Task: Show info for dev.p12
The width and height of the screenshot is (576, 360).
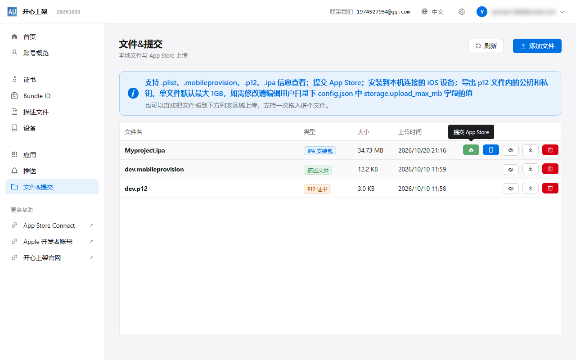Action: (x=511, y=188)
